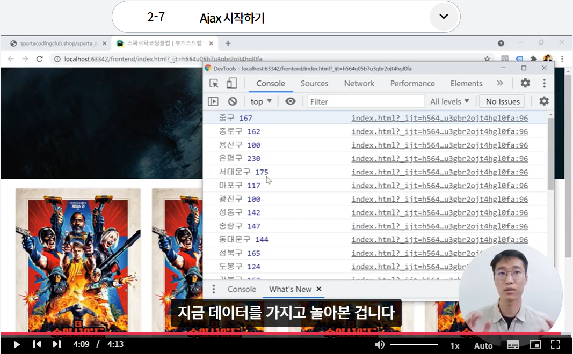Change playback speed 1x
Image resolution: width=573 pixels, height=354 pixels.
point(455,345)
